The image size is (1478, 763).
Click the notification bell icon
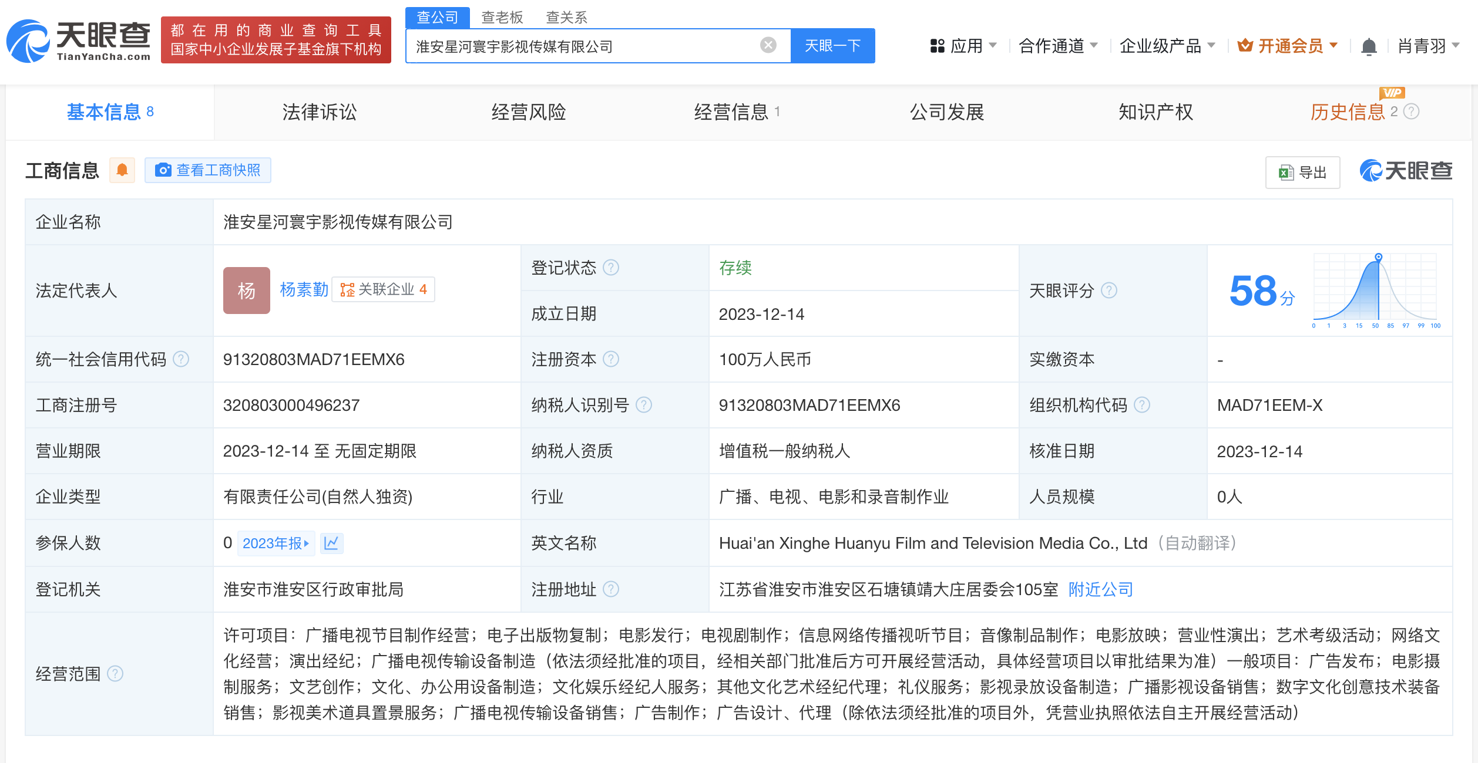pos(1369,46)
